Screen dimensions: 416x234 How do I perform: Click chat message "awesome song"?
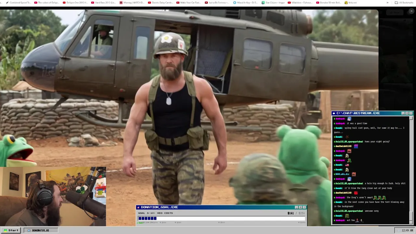pos(371,211)
